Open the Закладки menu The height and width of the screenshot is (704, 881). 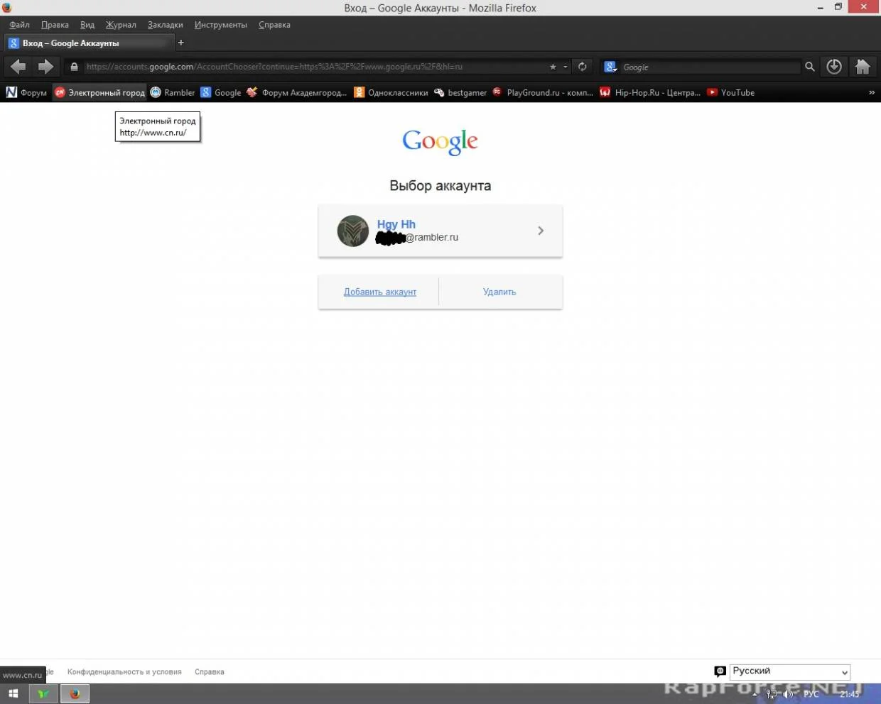click(x=166, y=25)
